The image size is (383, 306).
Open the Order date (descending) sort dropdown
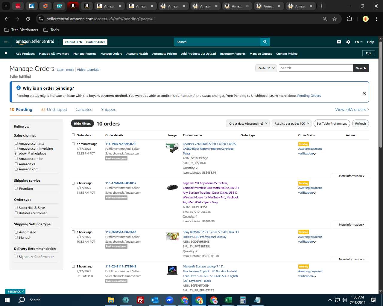[248, 123]
